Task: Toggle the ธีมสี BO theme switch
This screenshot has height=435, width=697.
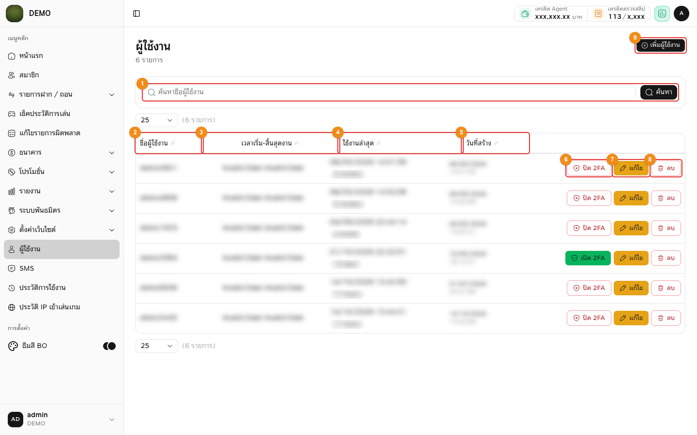Action: pyautogui.click(x=109, y=346)
